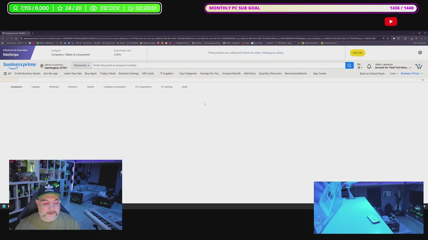The image size is (428, 240).
Task: Click the YouTube logo overlay
Action: [391, 22]
